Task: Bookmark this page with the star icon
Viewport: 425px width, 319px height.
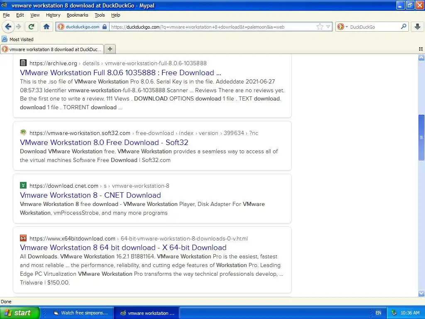Action: point(320,27)
